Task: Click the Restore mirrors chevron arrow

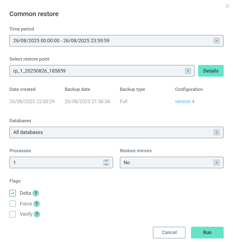Action: point(217,162)
